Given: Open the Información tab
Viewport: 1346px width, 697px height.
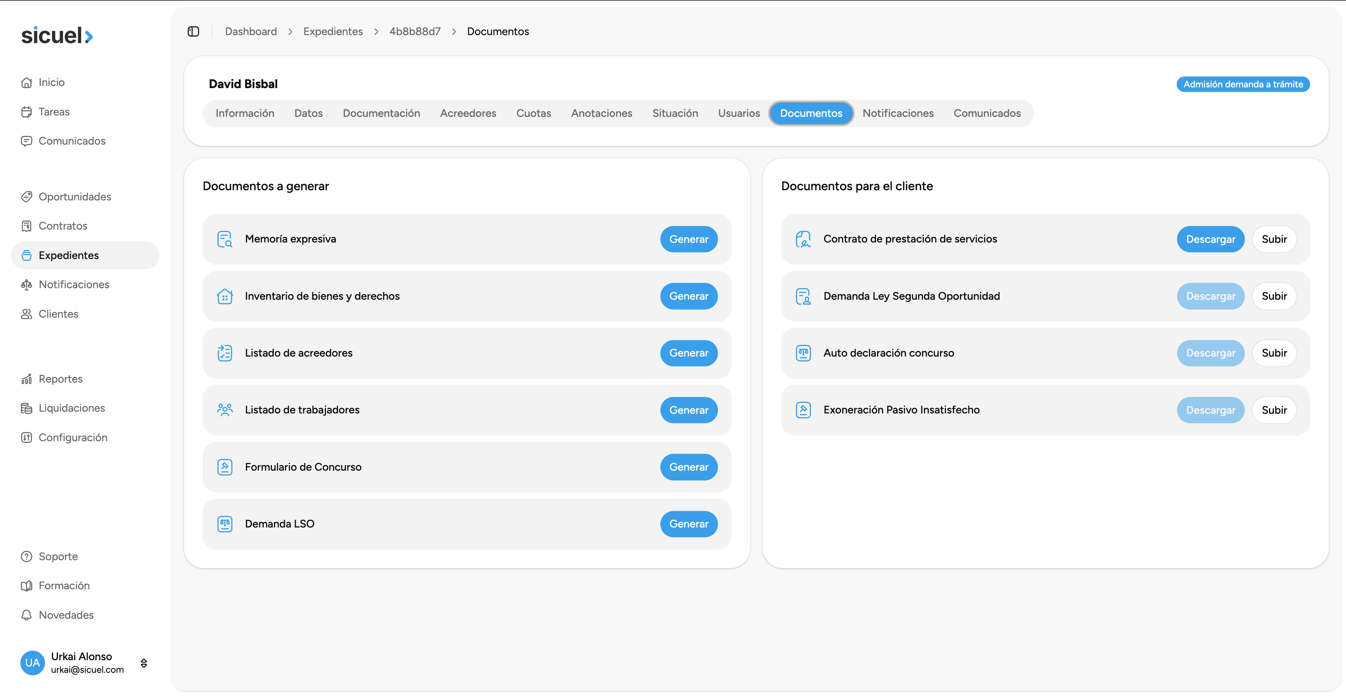Looking at the screenshot, I should [x=244, y=113].
